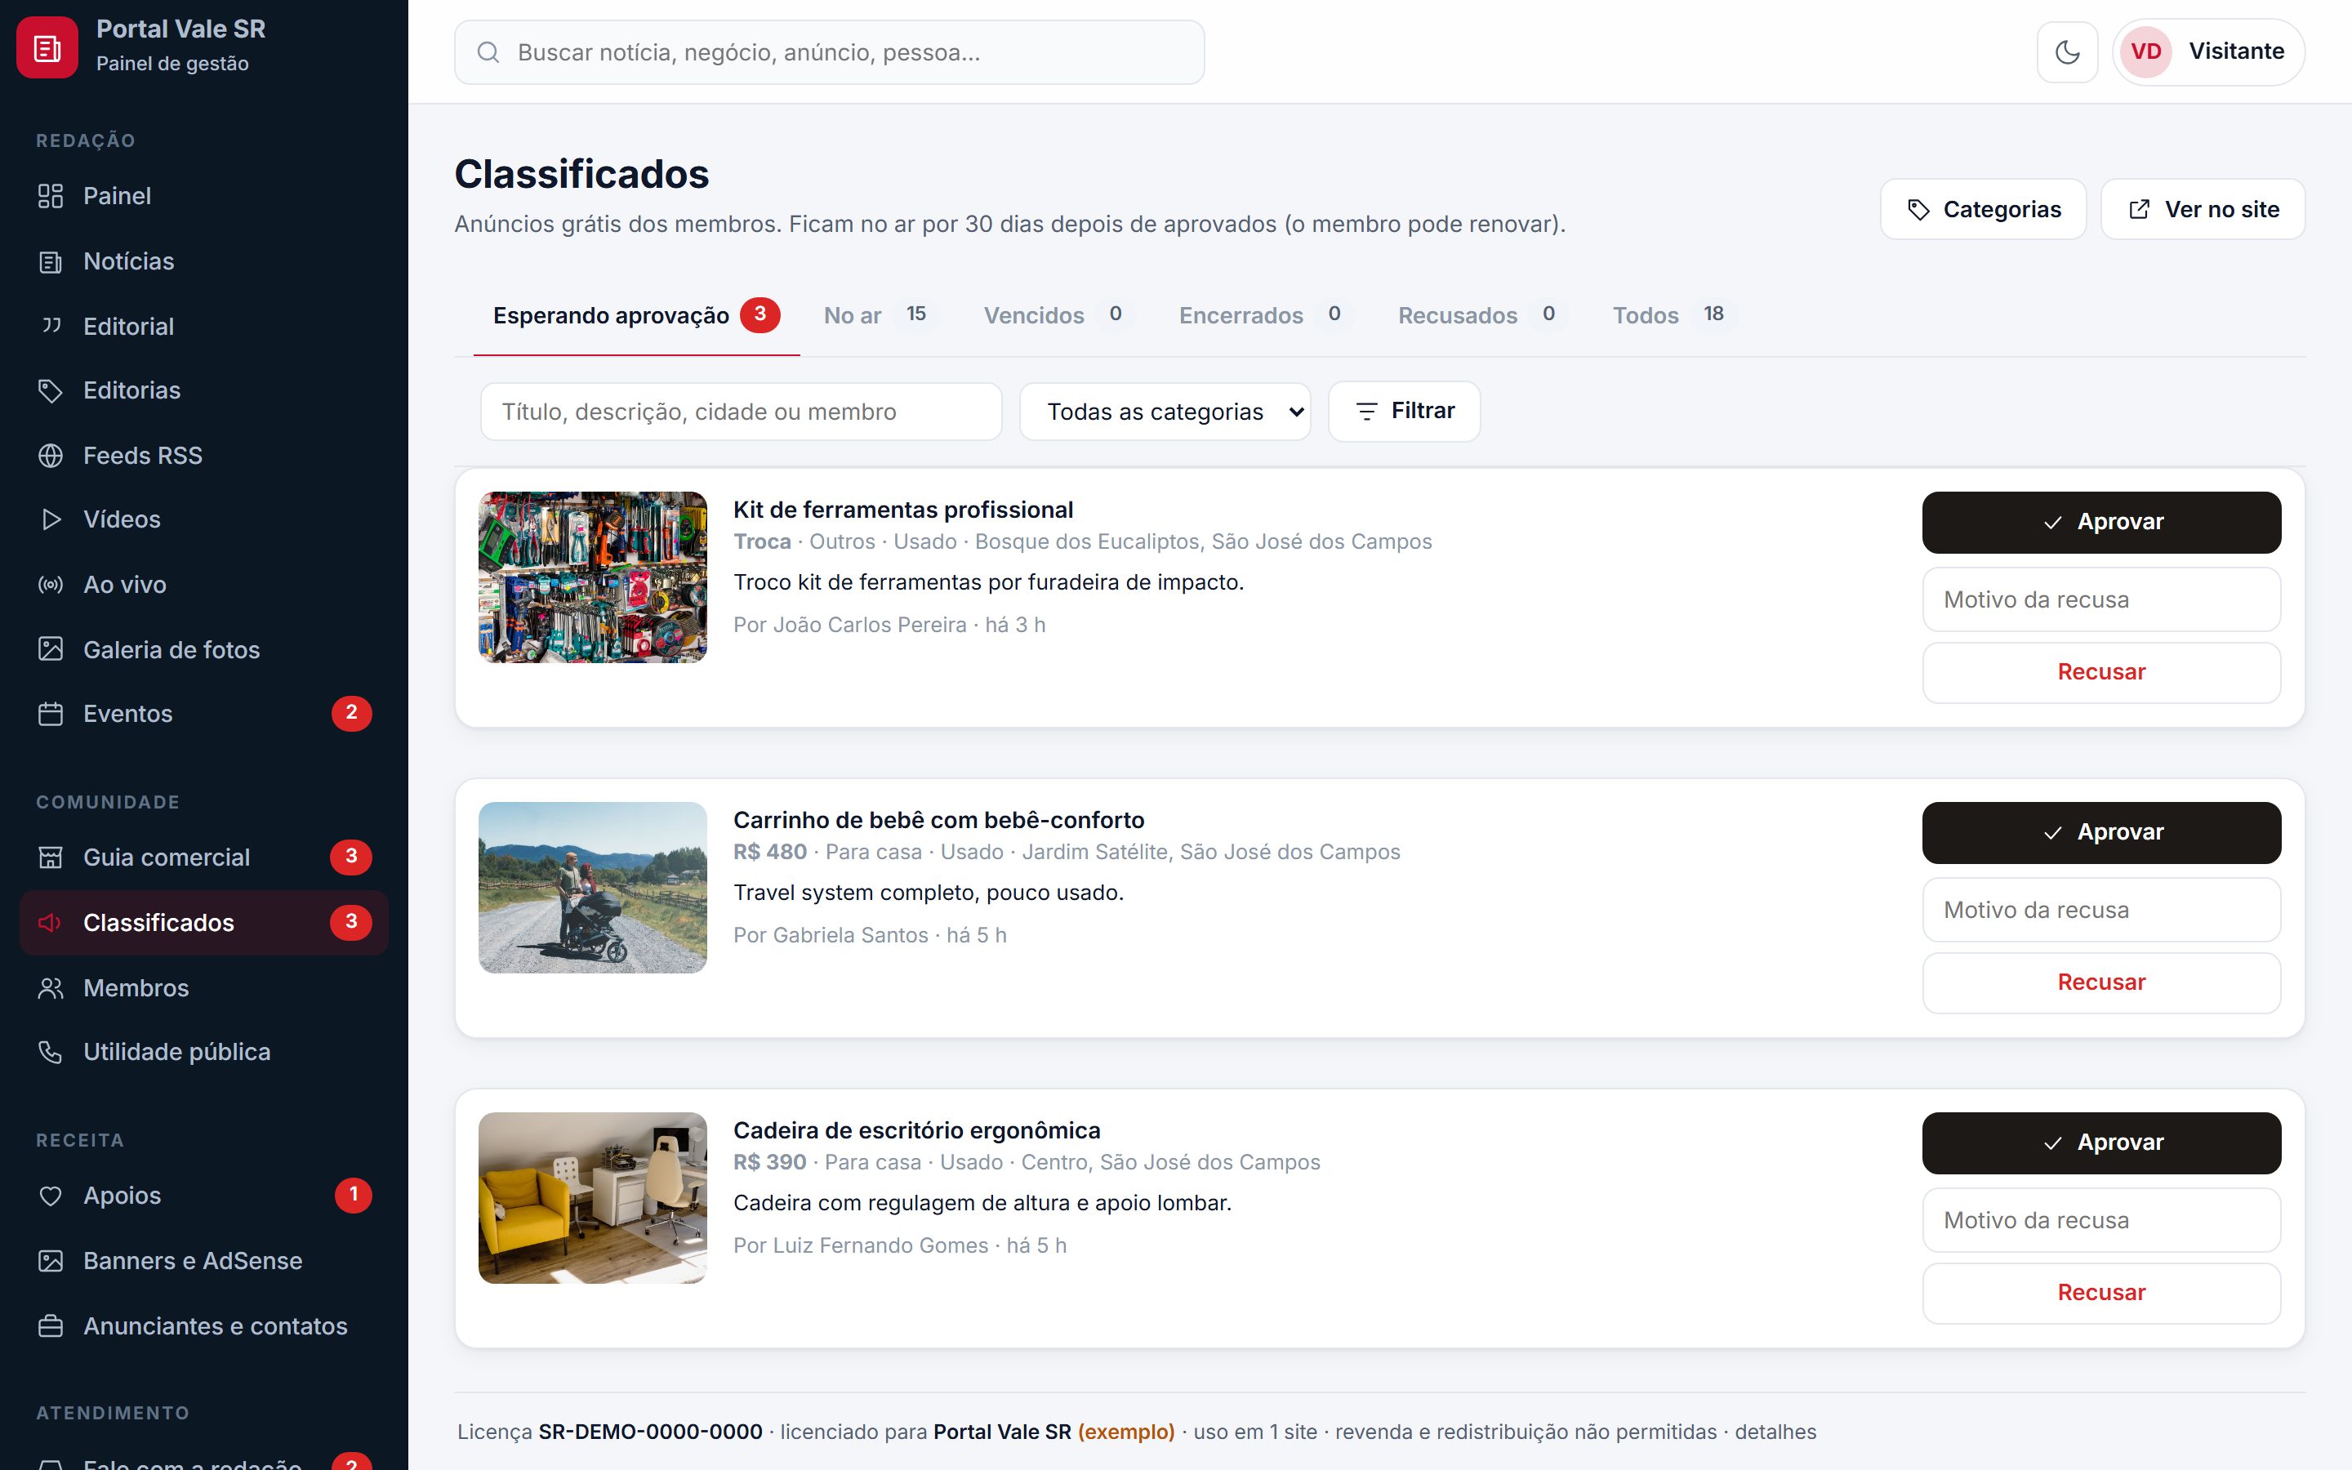Open Membros page
Viewport: 2352px width, 1470px height.
(204, 988)
